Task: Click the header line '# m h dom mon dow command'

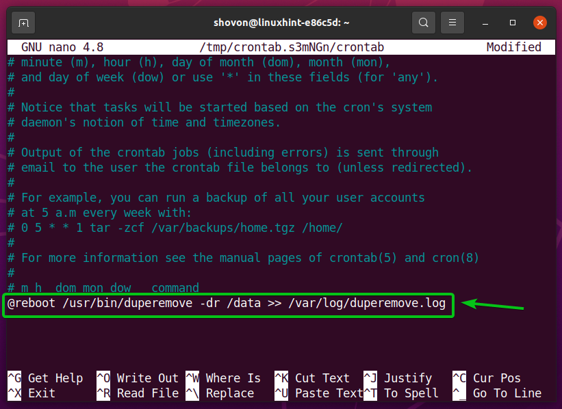Action: [103, 289]
